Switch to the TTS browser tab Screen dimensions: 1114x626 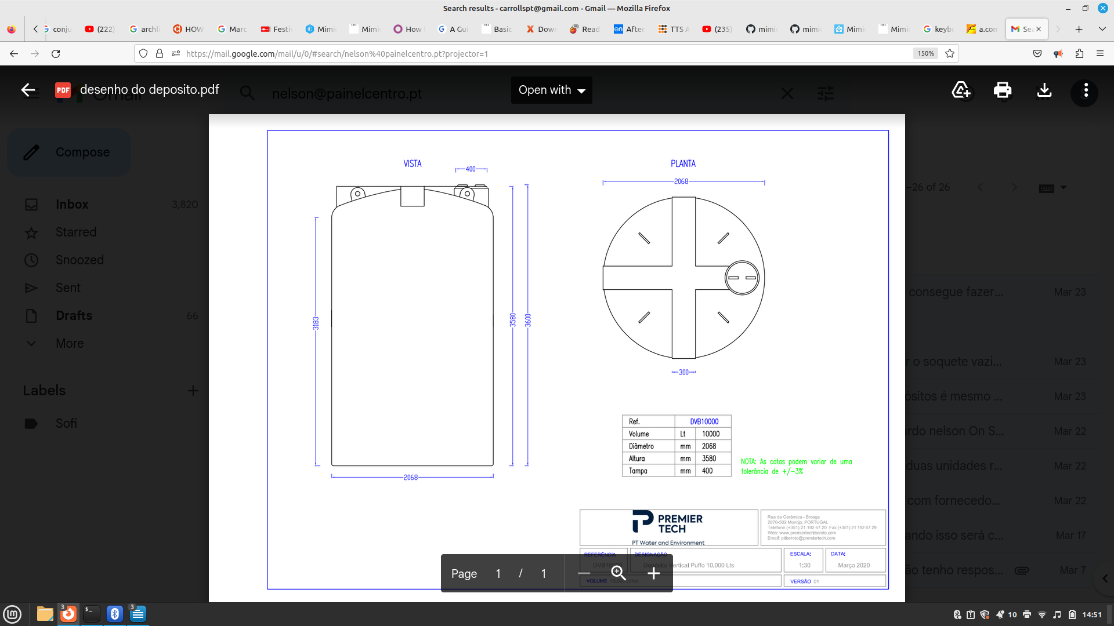674,29
